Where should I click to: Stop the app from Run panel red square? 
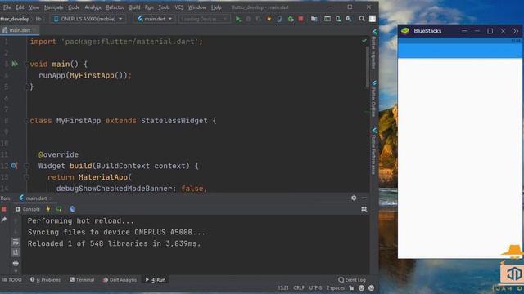[4, 209]
